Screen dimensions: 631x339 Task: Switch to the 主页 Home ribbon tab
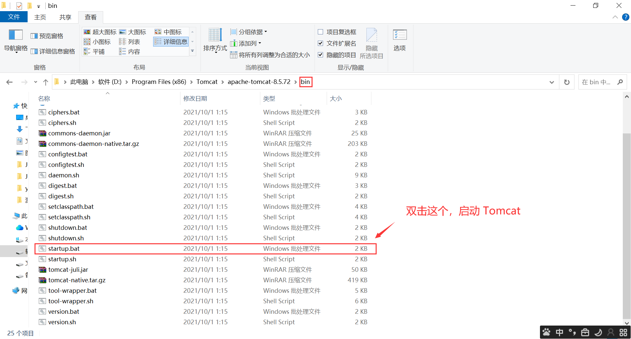tap(40, 17)
